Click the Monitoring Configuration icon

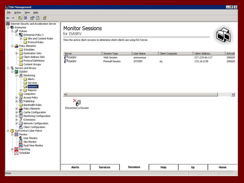(x=21, y=116)
